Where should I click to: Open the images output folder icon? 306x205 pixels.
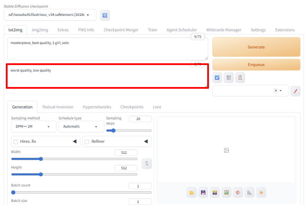coord(191,193)
